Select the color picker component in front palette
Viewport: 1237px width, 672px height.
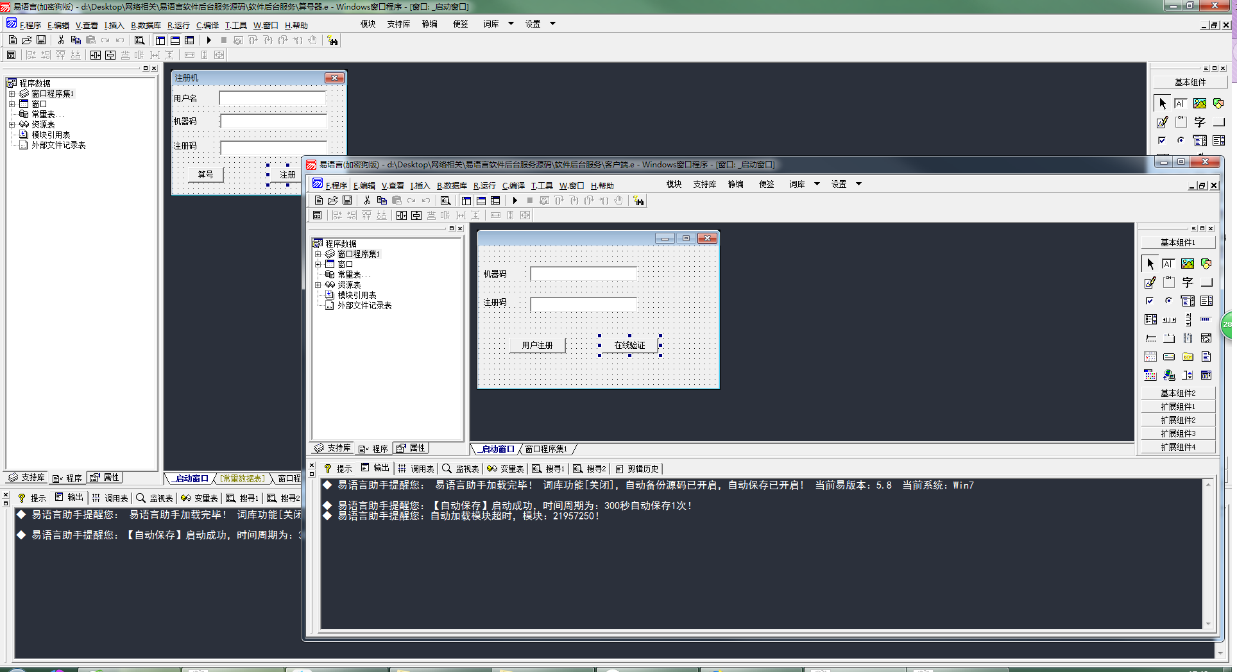pyautogui.click(x=1150, y=375)
